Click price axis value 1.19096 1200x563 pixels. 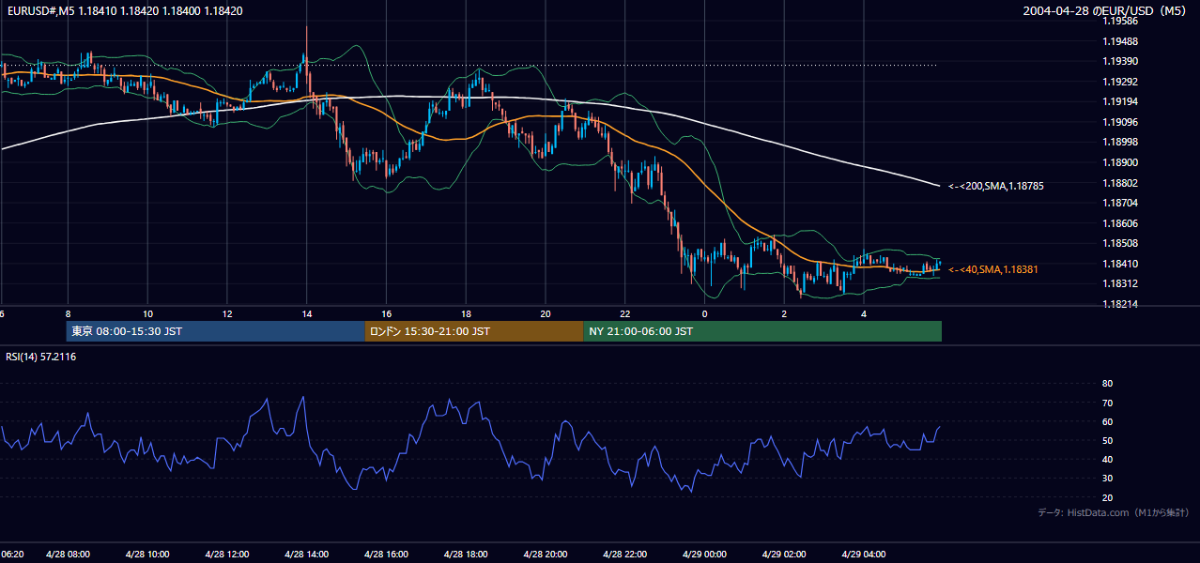click(x=1120, y=122)
